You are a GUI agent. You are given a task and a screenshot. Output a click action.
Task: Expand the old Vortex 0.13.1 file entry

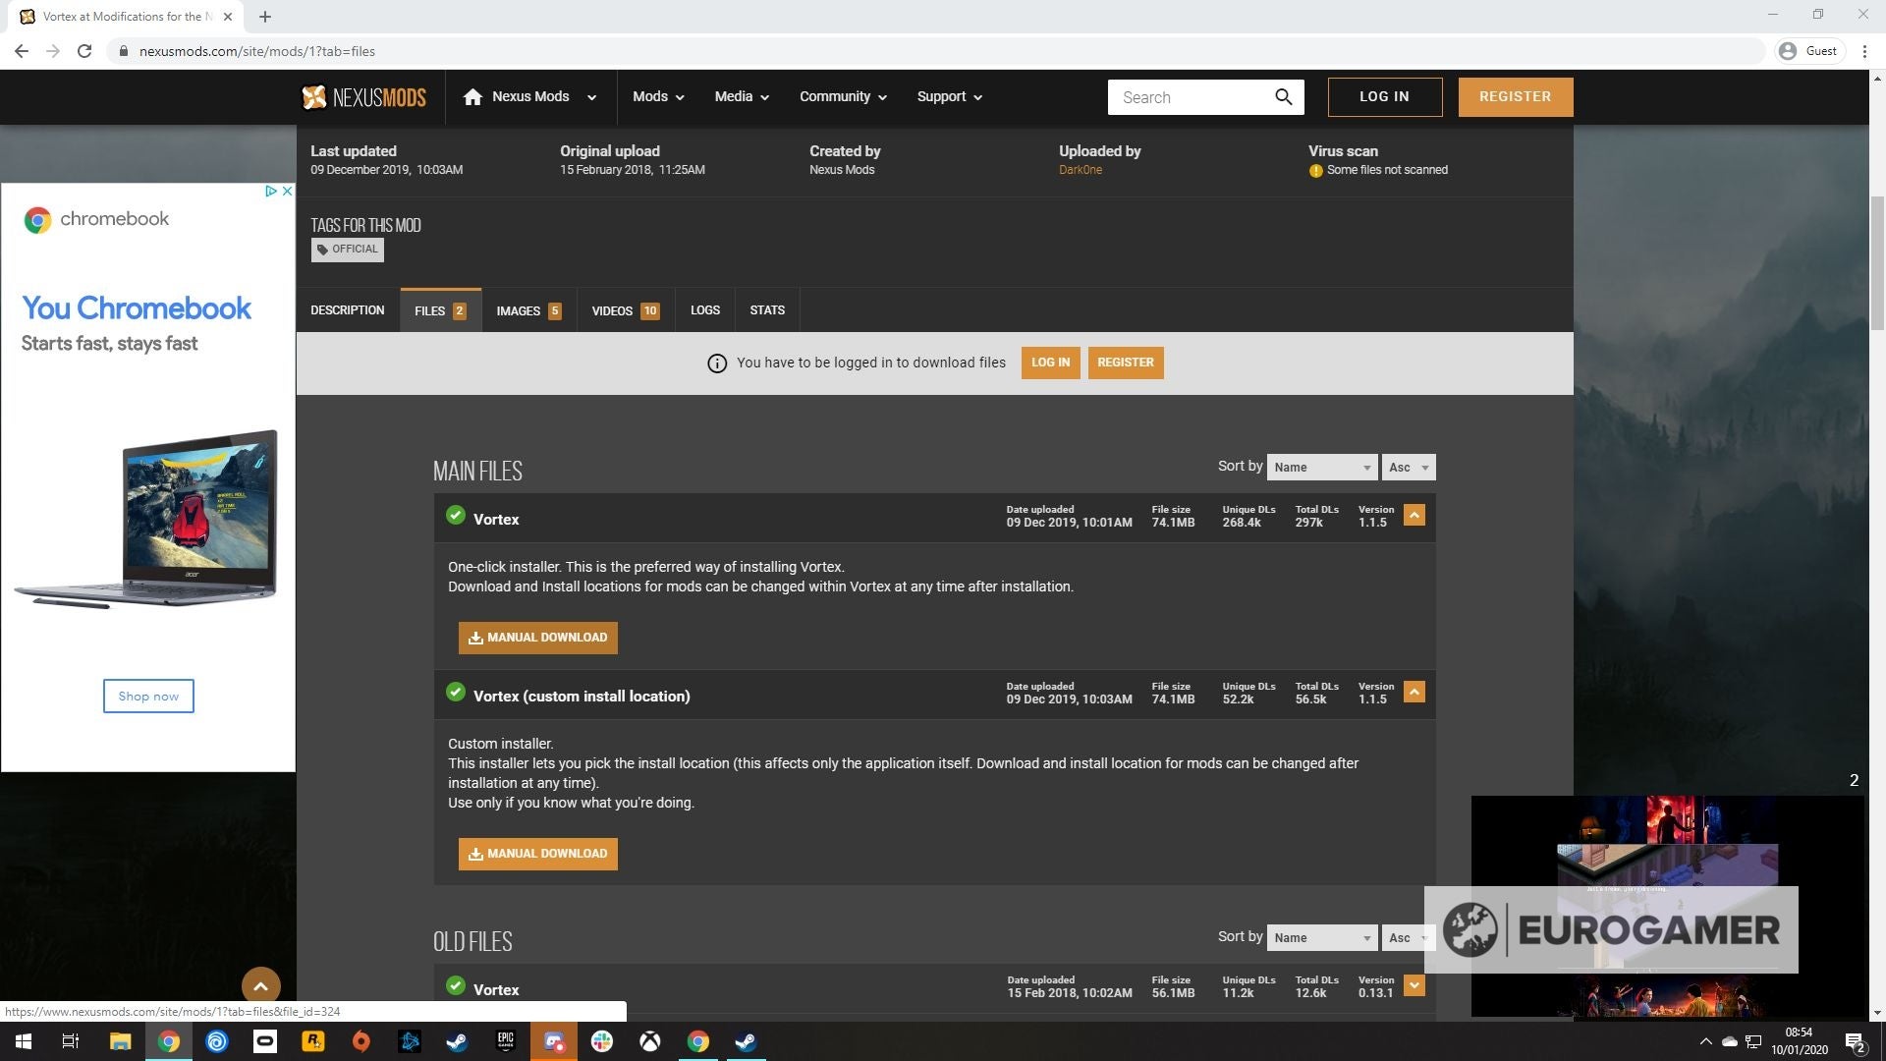coord(1414,985)
